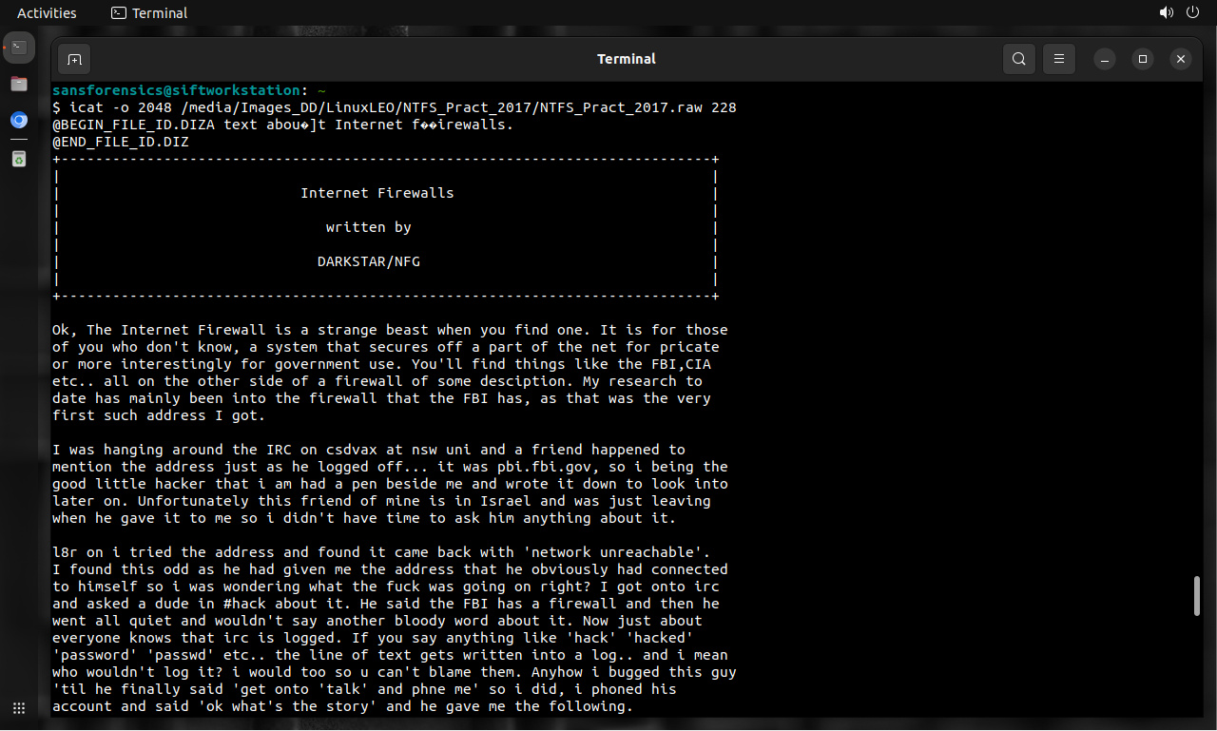This screenshot has width=1217, height=731.
Task: Launch the Chromium browser from the dock
Action: pyautogui.click(x=19, y=121)
